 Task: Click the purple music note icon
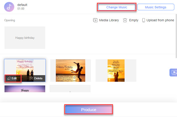point(9,7)
